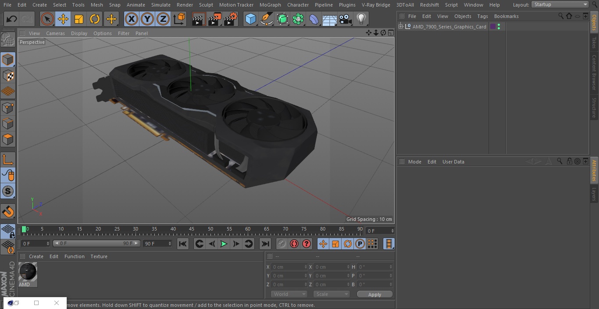
Task: Select Edges mode
Action: tap(8, 123)
